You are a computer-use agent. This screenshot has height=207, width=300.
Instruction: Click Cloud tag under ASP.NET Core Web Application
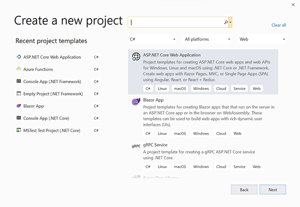[221, 88]
